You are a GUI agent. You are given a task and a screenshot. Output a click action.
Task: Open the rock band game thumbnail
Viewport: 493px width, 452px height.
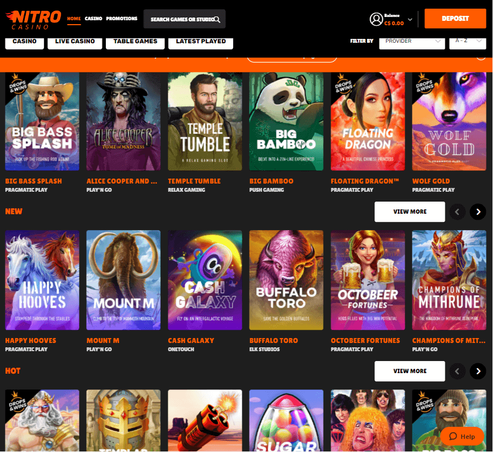coord(368,421)
